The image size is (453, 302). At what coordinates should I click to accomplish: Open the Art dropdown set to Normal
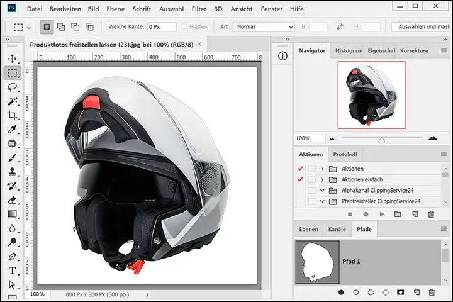click(263, 27)
